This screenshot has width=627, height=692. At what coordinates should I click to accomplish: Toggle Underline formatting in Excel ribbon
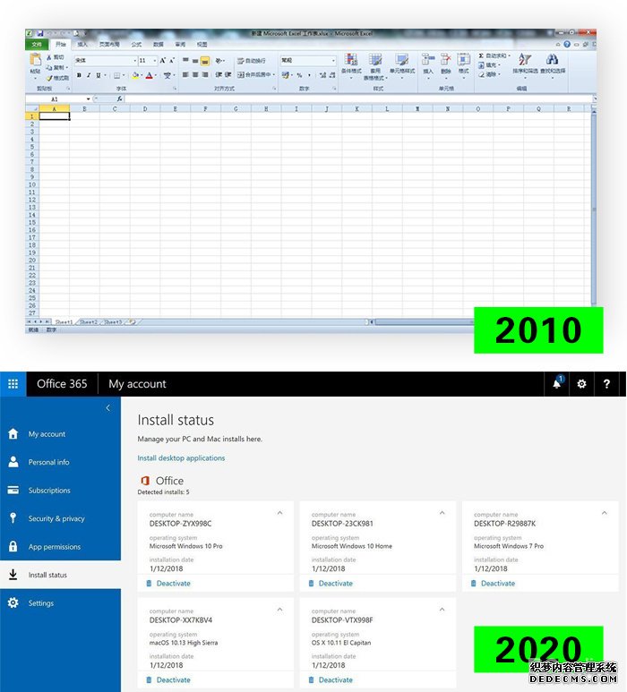click(x=99, y=75)
